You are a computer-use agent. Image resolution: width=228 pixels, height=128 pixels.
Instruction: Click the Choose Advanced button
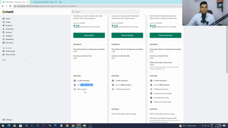coord(165,35)
